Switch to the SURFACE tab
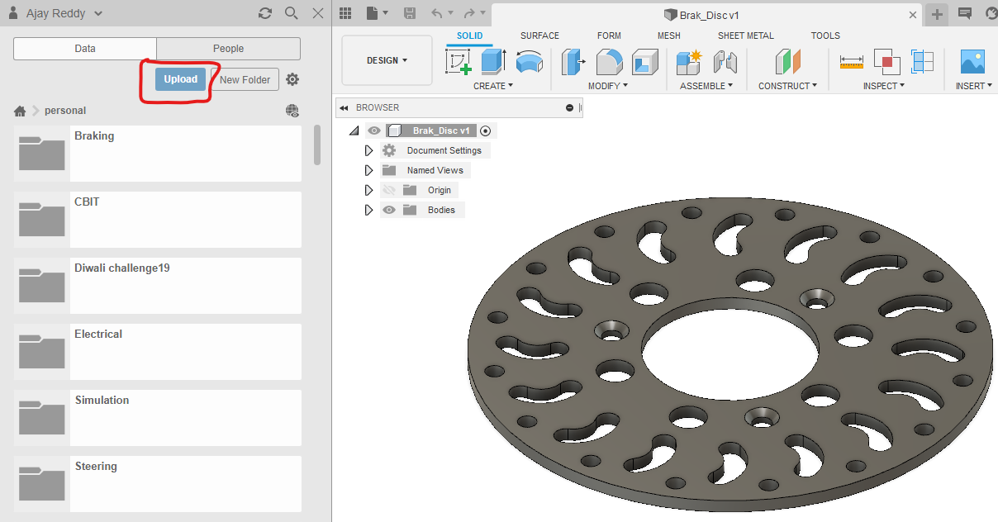 (539, 36)
